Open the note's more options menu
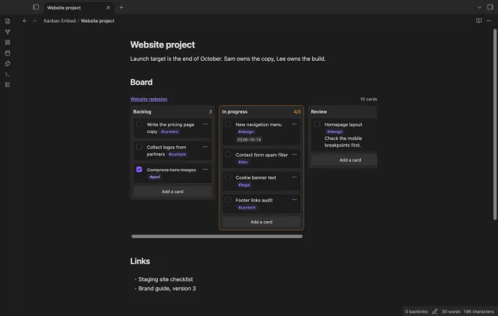 pyautogui.click(x=489, y=21)
